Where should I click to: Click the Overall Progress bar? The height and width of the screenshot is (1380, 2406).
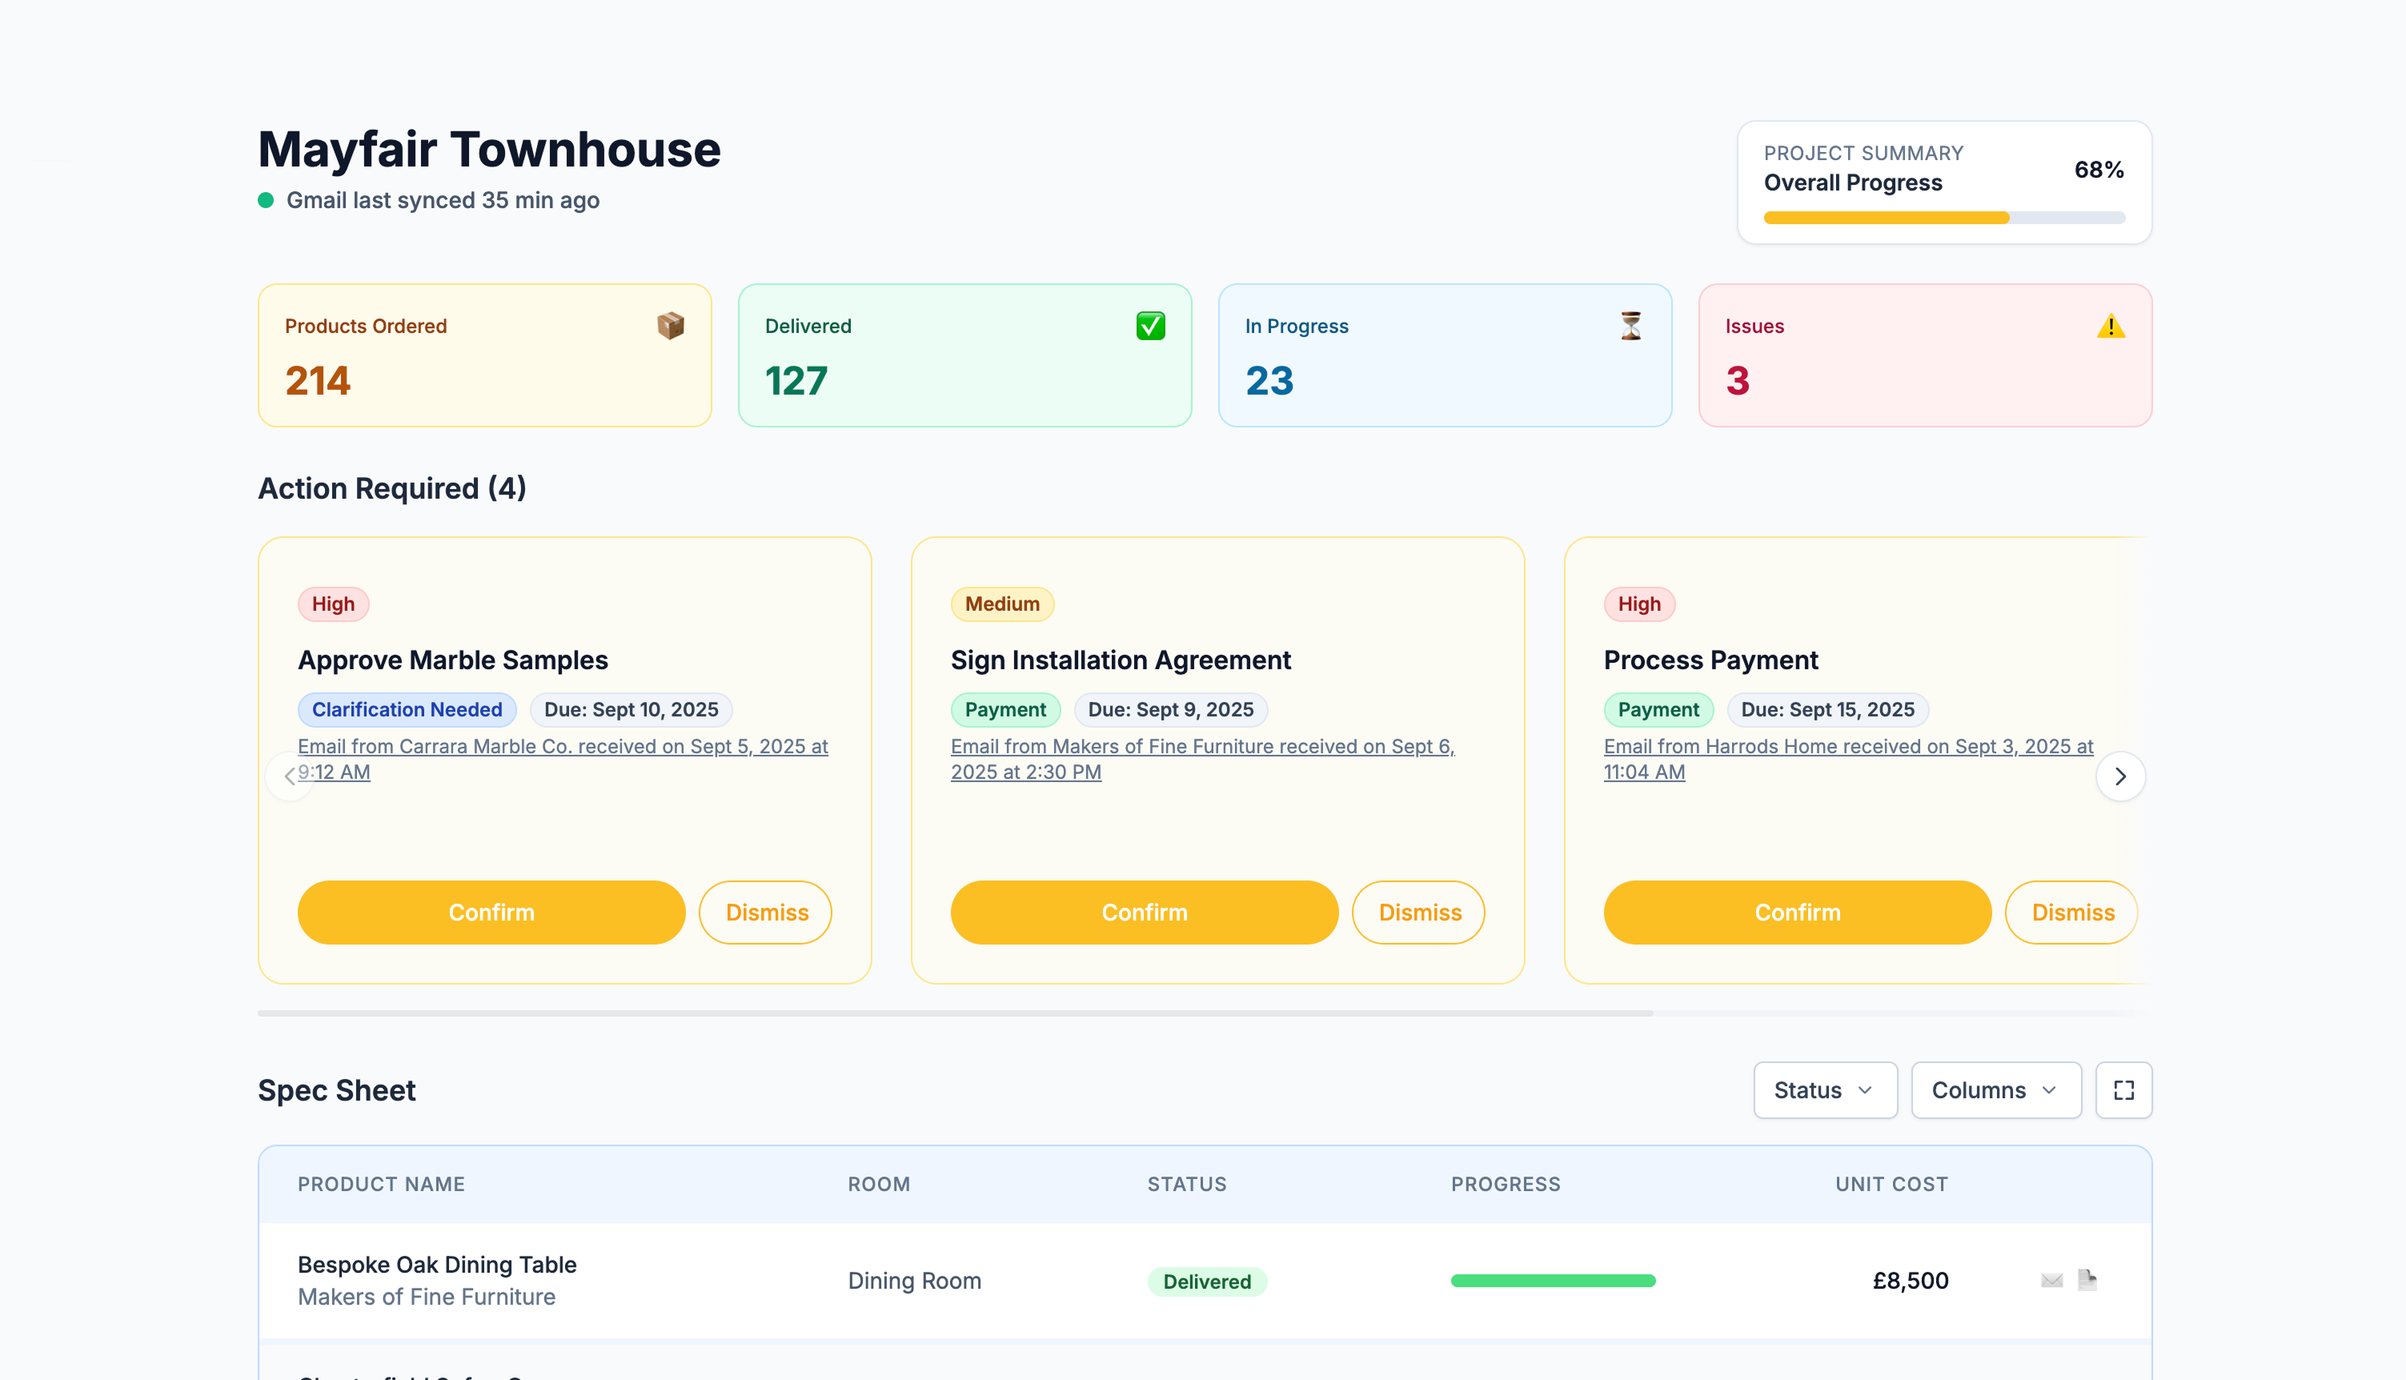[x=1943, y=218]
